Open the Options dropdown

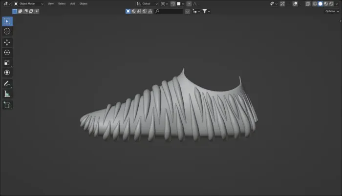[x=332, y=11]
